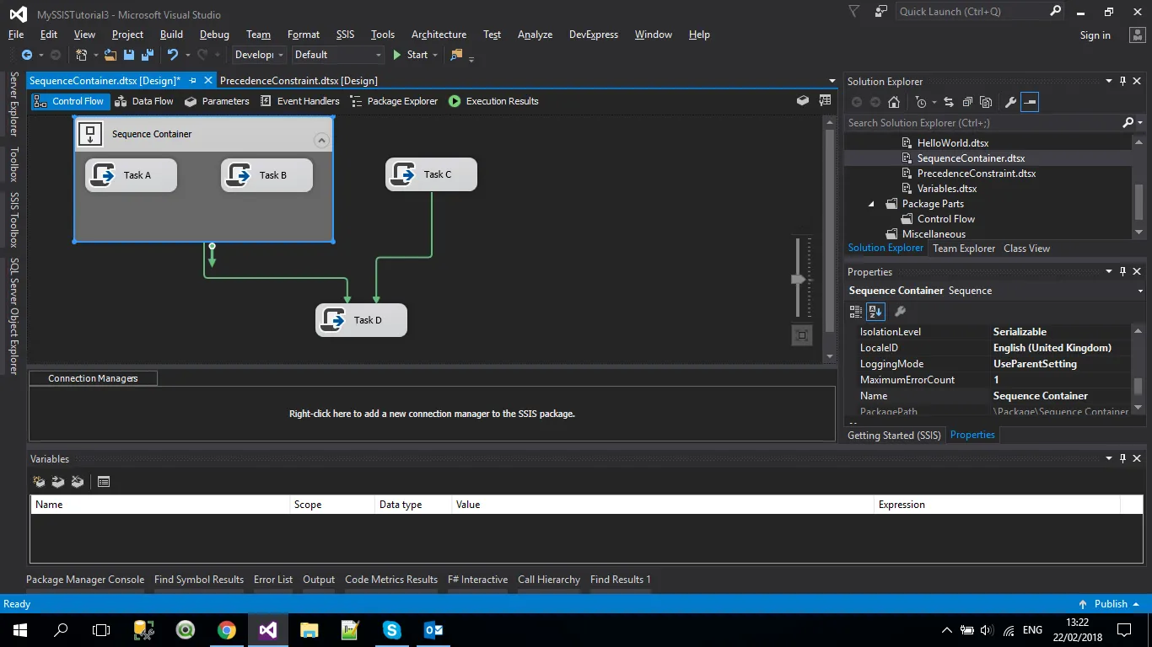The width and height of the screenshot is (1152, 647).
Task: Click the Add Variable icon
Action: (x=39, y=482)
